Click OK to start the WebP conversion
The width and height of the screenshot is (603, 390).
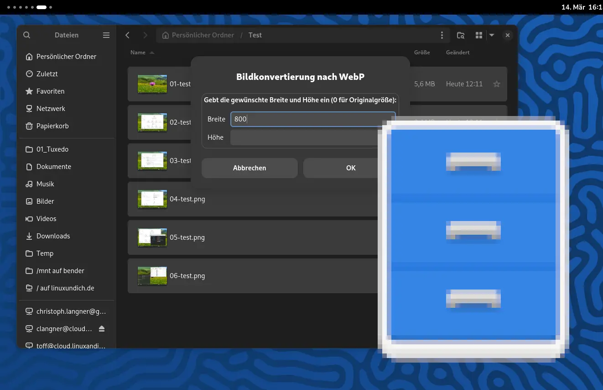pos(350,168)
